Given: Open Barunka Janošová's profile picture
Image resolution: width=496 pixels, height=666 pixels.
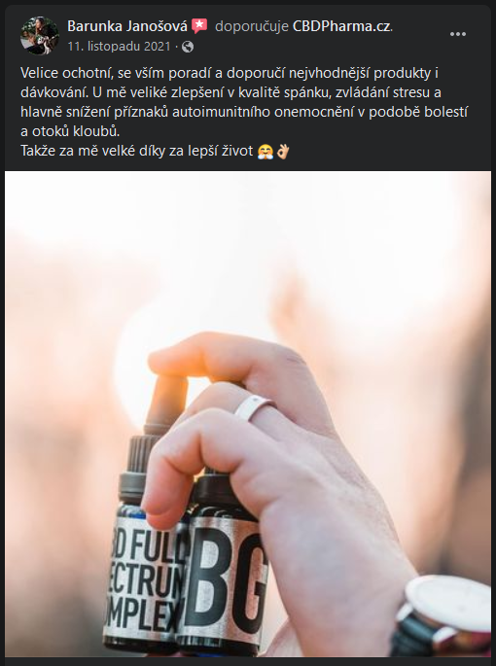Looking at the screenshot, I should pyautogui.click(x=40, y=35).
